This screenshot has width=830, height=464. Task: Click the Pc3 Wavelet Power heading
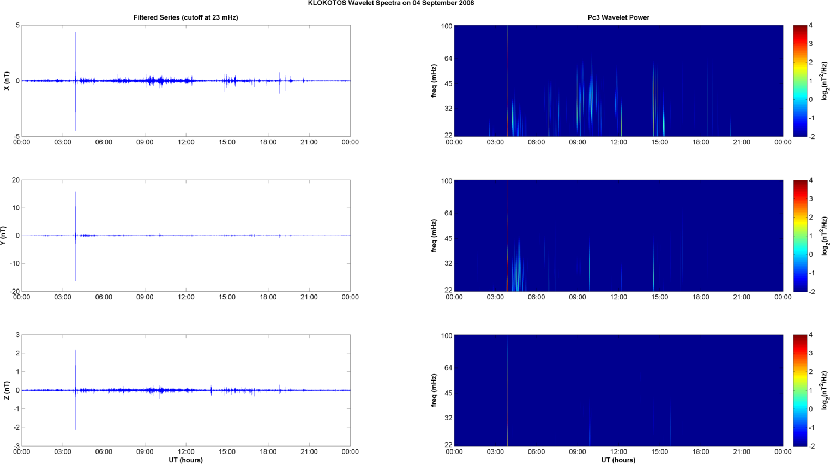pos(618,17)
